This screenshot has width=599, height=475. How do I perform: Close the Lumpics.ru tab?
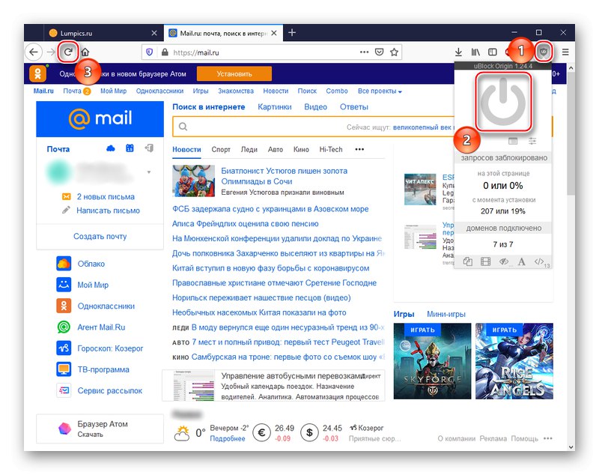point(154,33)
